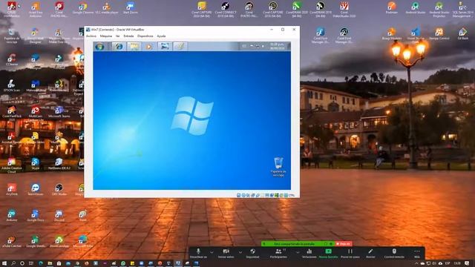Select the Avast Free Antivirus desktop icon

point(36,9)
